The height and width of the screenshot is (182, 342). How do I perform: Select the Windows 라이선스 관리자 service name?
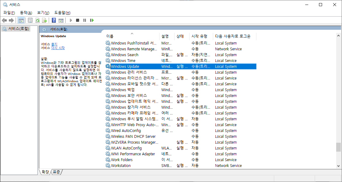[x=135, y=78]
